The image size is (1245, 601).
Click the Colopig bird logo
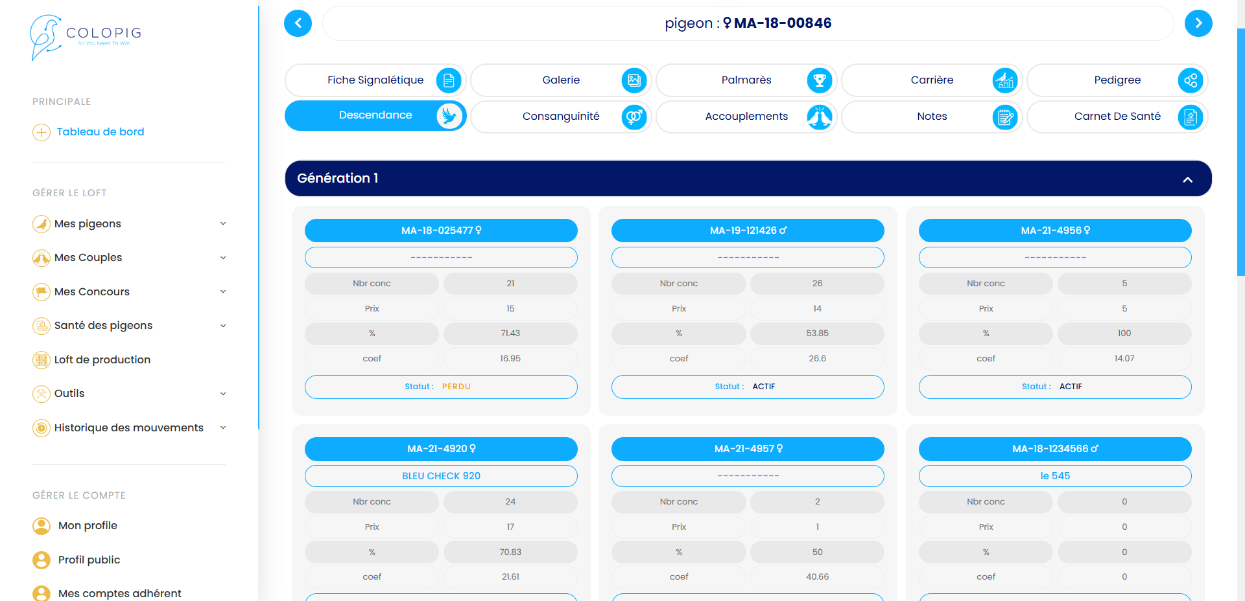[x=45, y=37]
